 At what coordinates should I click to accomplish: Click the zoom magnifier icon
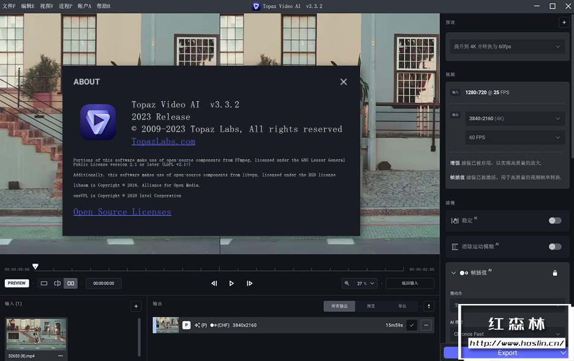(347, 283)
